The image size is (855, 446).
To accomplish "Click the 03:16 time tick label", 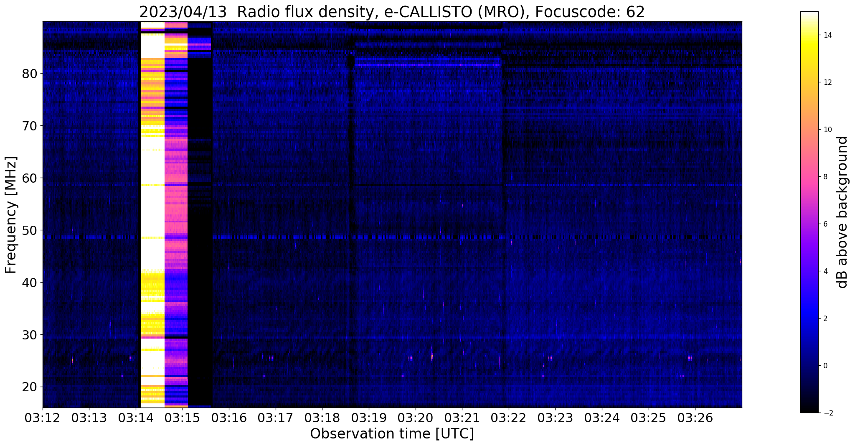I will tap(229, 418).
